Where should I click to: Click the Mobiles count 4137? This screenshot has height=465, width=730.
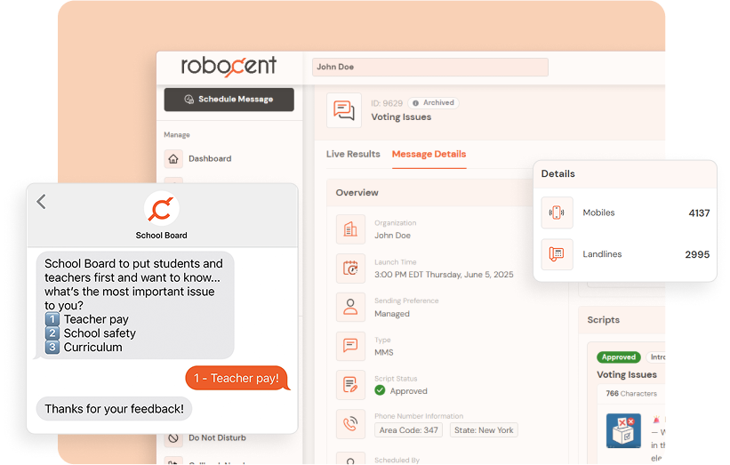tap(699, 213)
